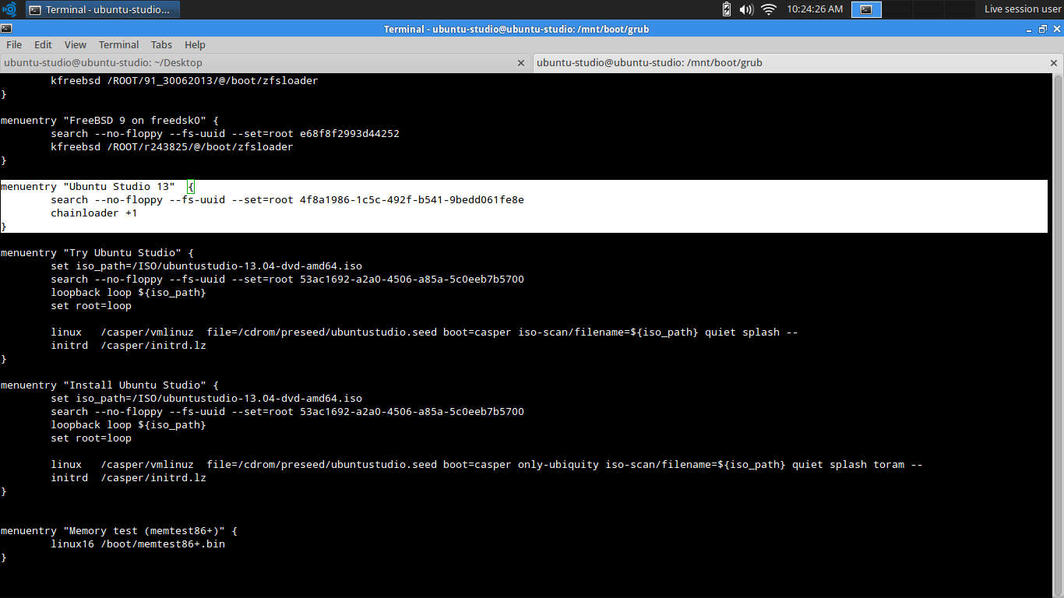Click the terminal window title-bar icon

click(6, 29)
